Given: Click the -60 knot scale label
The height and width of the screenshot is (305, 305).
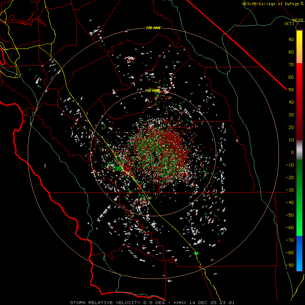Looking at the screenshot, I should [290, 228].
